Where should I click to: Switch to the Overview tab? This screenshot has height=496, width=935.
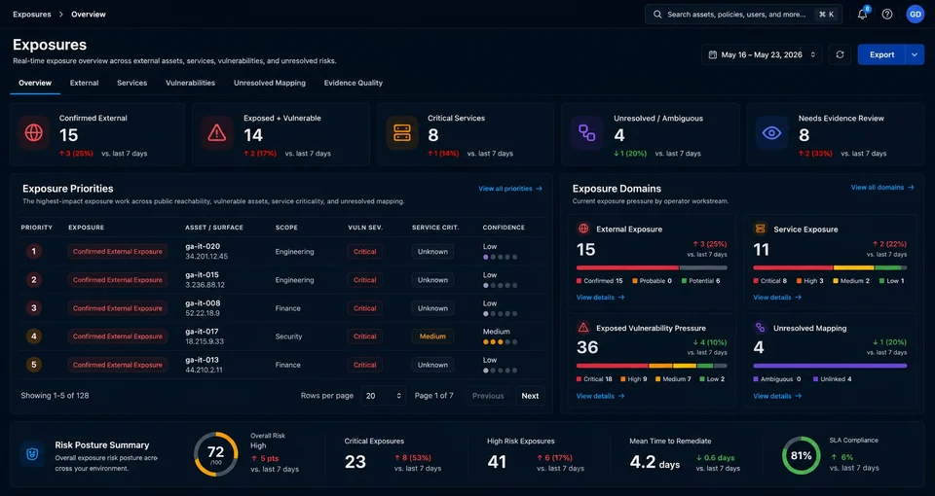(35, 83)
